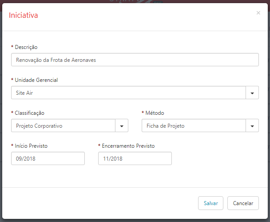Click the Cancelar button
Viewport: 270px width, 222px height.
[x=243, y=203]
